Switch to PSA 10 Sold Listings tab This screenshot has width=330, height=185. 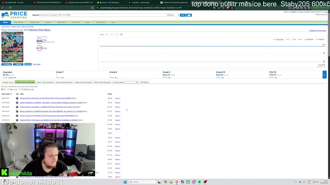pos(102,82)
